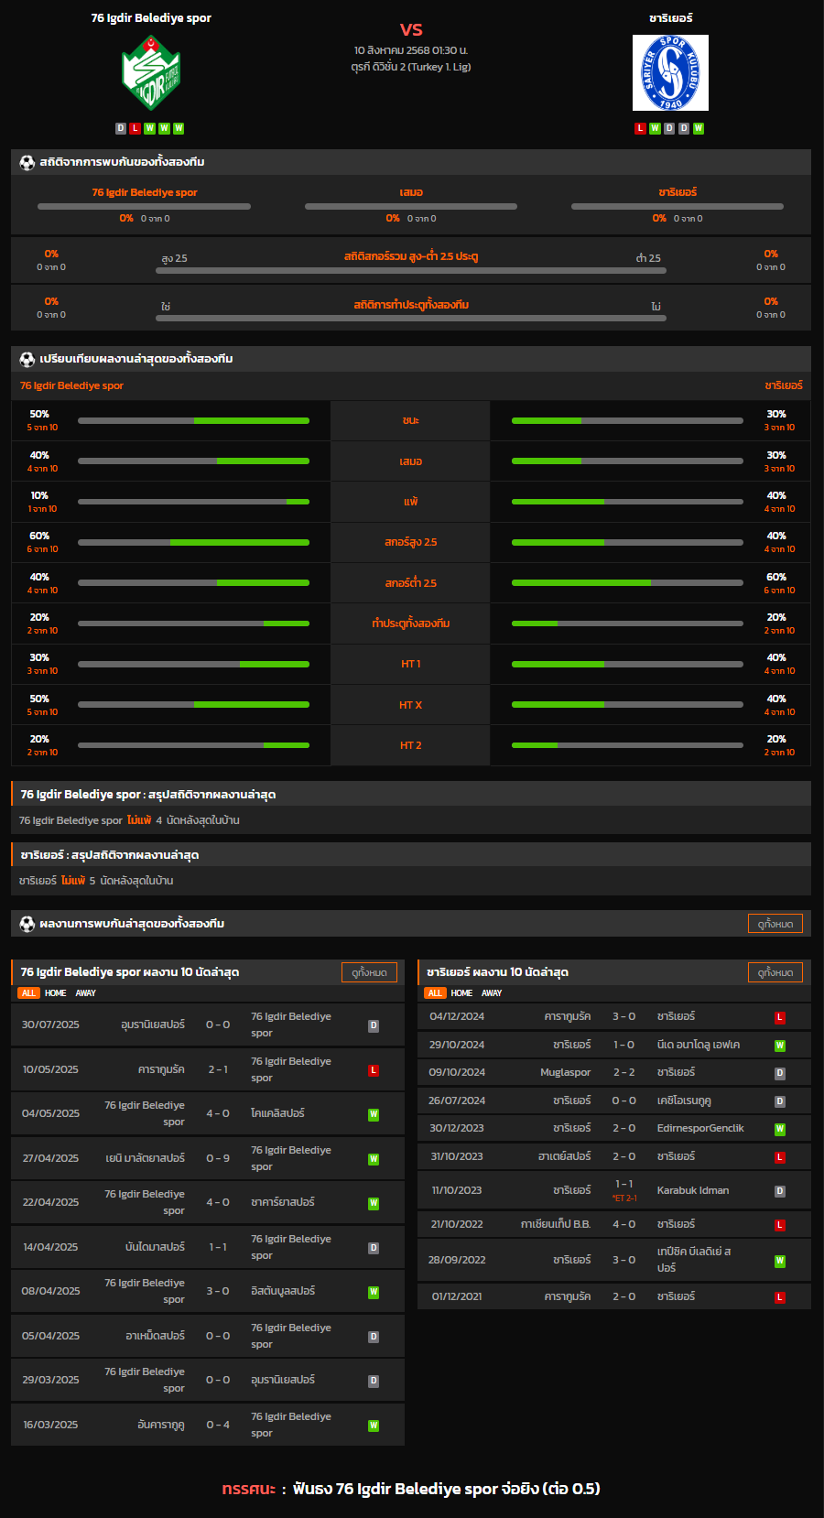Click the 76 Igdir Belediye spor team logo
The width and height of the screenshot is (824, 1518).
(x=151, y=73)
